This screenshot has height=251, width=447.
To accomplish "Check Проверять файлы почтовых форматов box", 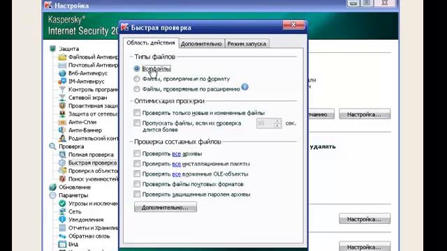I will point(137,184).
